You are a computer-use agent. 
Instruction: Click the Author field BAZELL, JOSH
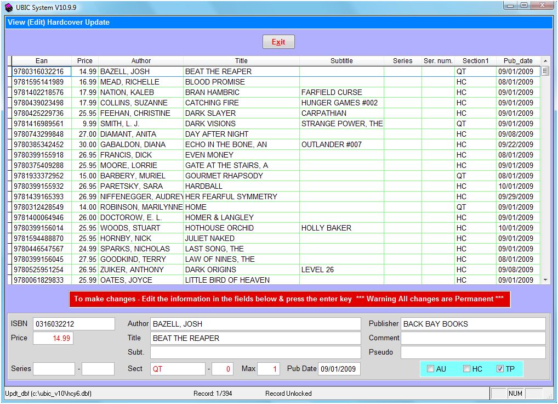point(255,324)
